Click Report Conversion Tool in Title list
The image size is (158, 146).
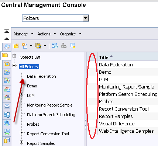coord(124,109)
